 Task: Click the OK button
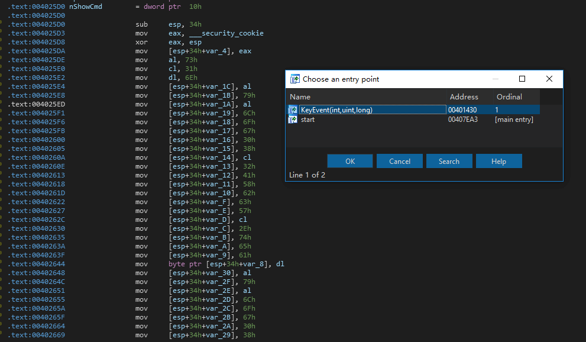(350, 161)
